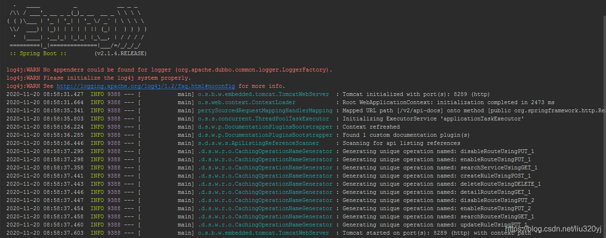Click 'Root WebApplicationContext: initialization completed in 2473 ms'
Viewport: 606px width, 238px height.
click(448, 102)
